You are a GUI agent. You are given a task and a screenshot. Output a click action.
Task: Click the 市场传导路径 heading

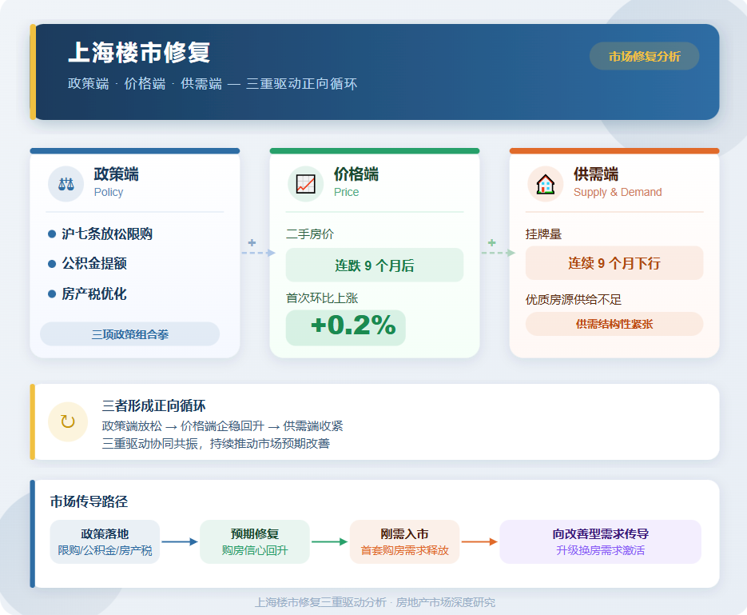[89, 501]
